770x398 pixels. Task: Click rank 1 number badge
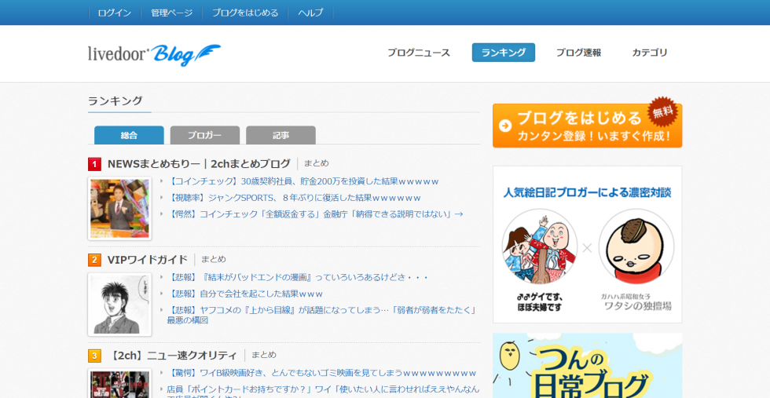[x=94, y=164]
